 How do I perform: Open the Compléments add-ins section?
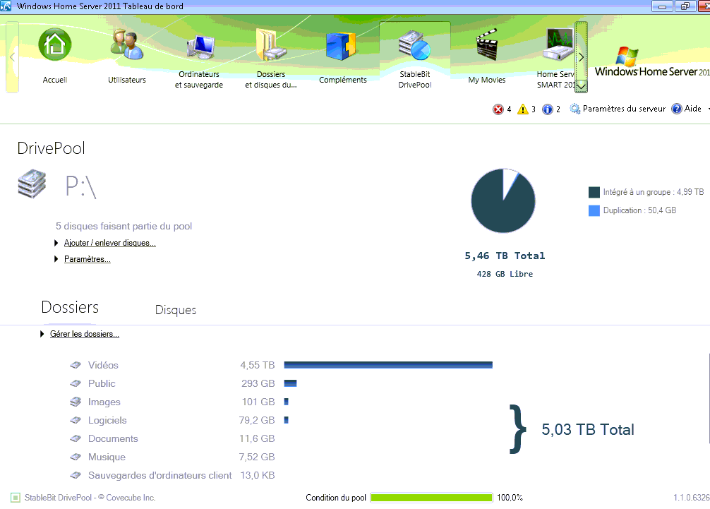pyautogui.click(x=341, y=46)
